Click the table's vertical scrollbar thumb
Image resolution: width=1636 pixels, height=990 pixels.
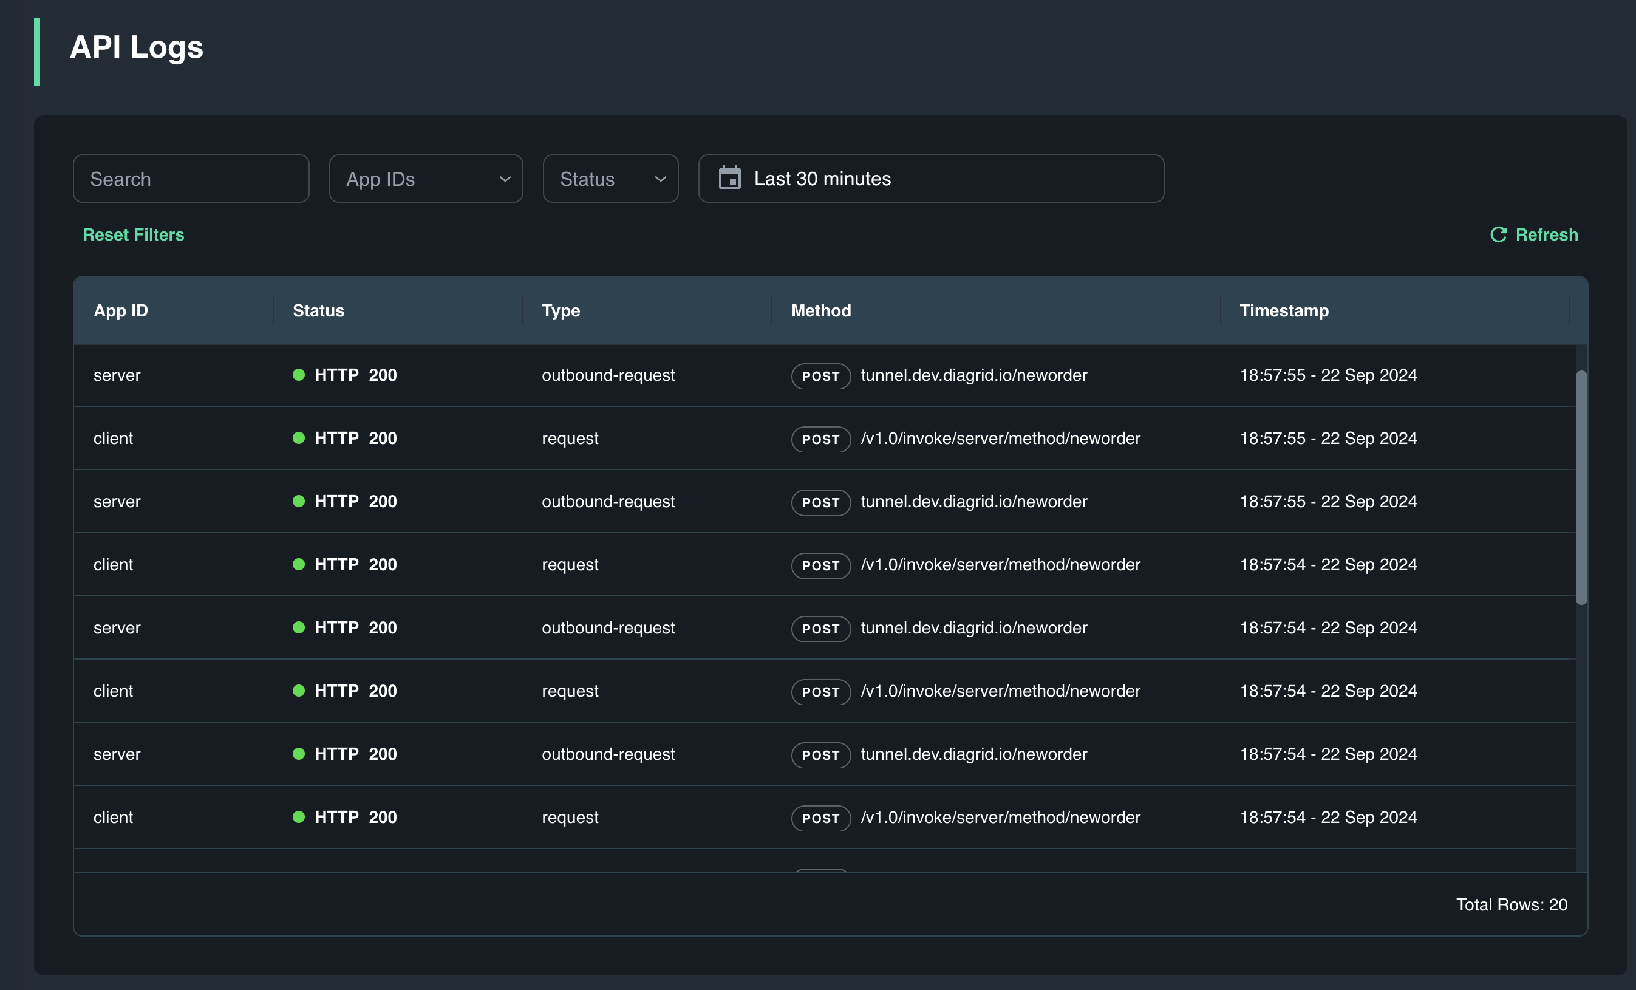pos(1581,487)
